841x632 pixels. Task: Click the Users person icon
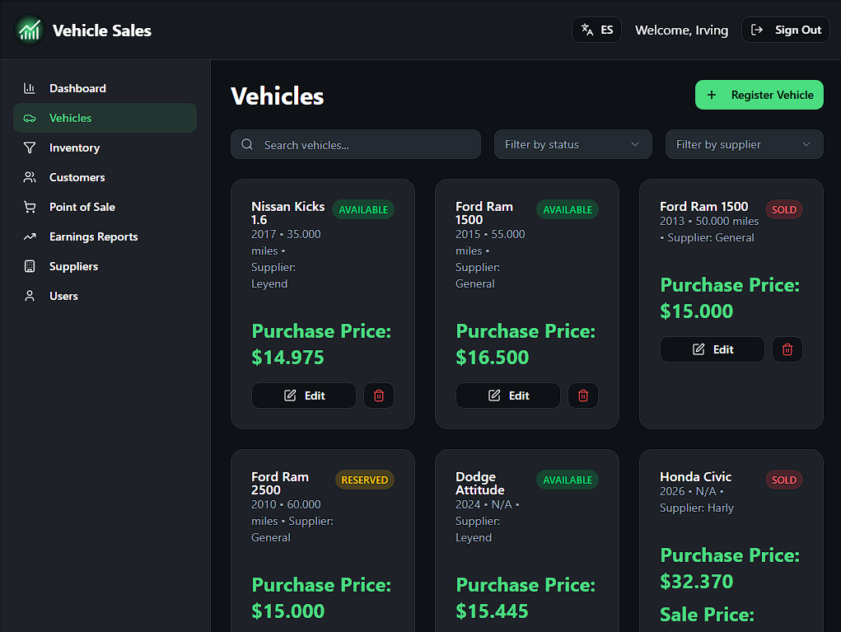pos(30,296)
